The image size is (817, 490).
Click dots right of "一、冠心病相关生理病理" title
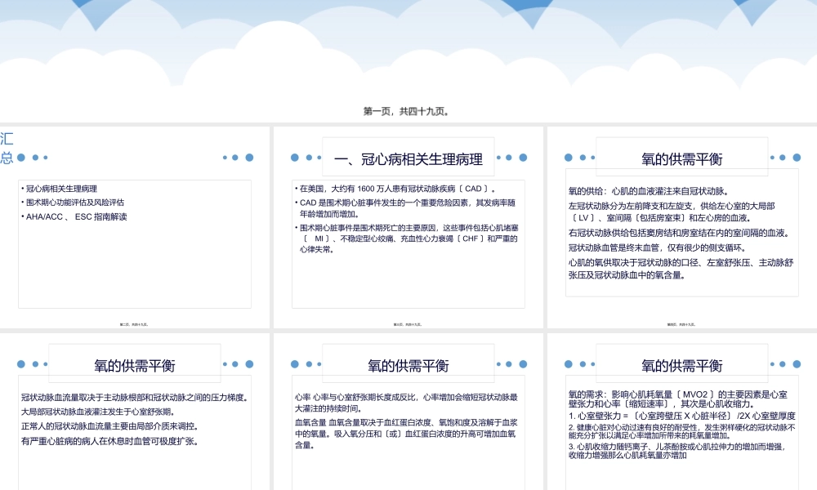512,156
